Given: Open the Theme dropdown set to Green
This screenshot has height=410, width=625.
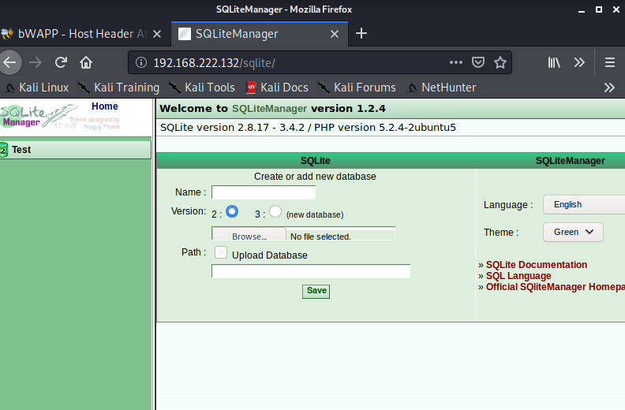Looking at the screenshot, I should [573, 233].
